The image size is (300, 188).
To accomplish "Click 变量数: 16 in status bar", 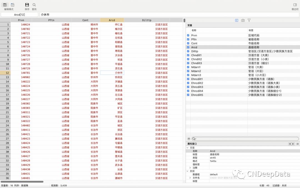I will 7,185.
